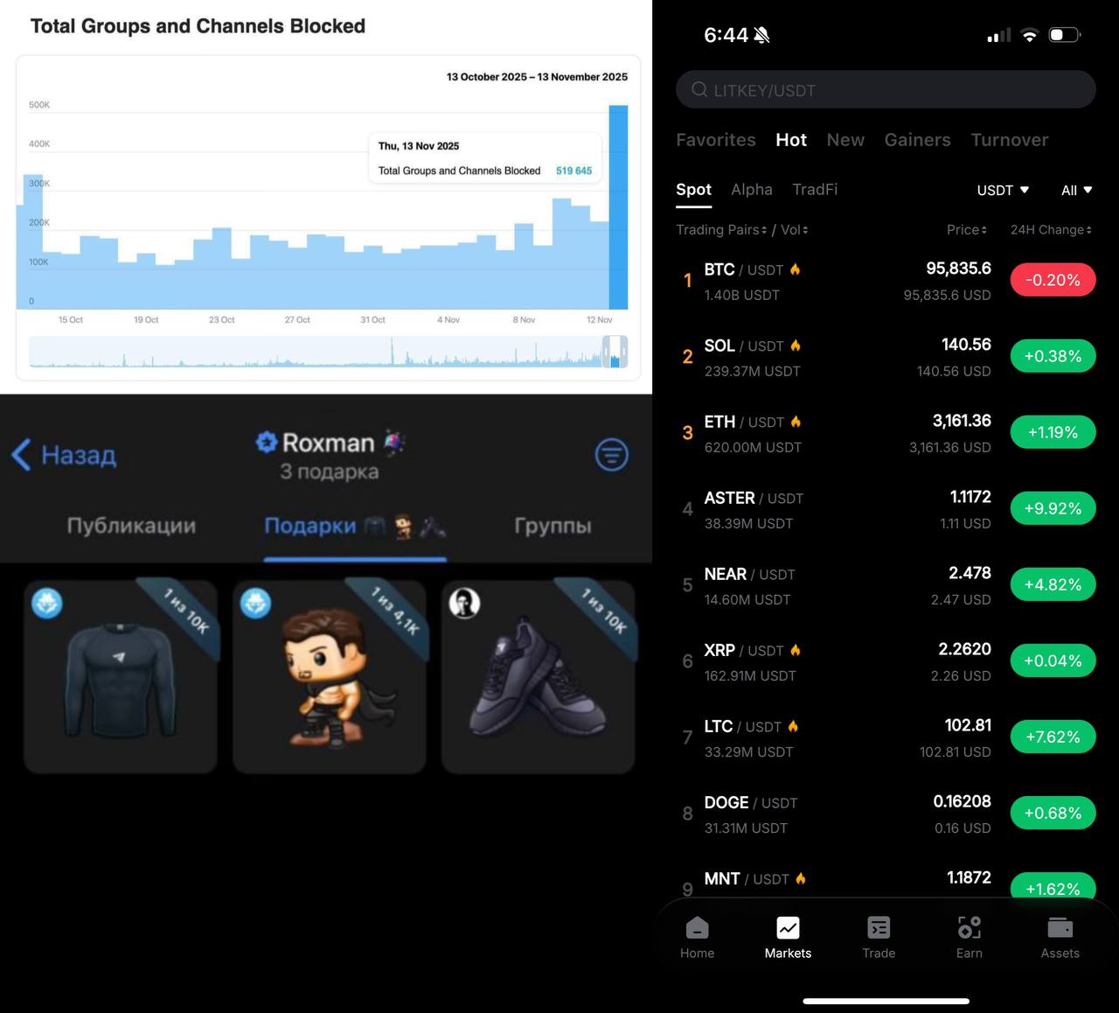Sort by the 24H Change column
This screenshot has height=1013, width=1119.
(x=1051, y=230)
